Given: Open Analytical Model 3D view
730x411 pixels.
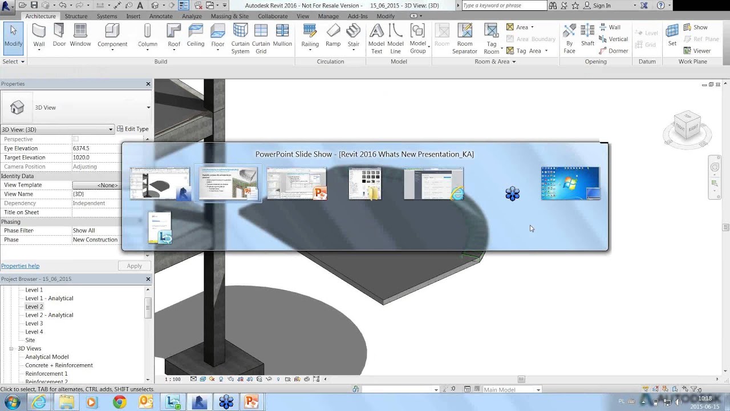Looking at the screenshot, I should pos(47,357).
